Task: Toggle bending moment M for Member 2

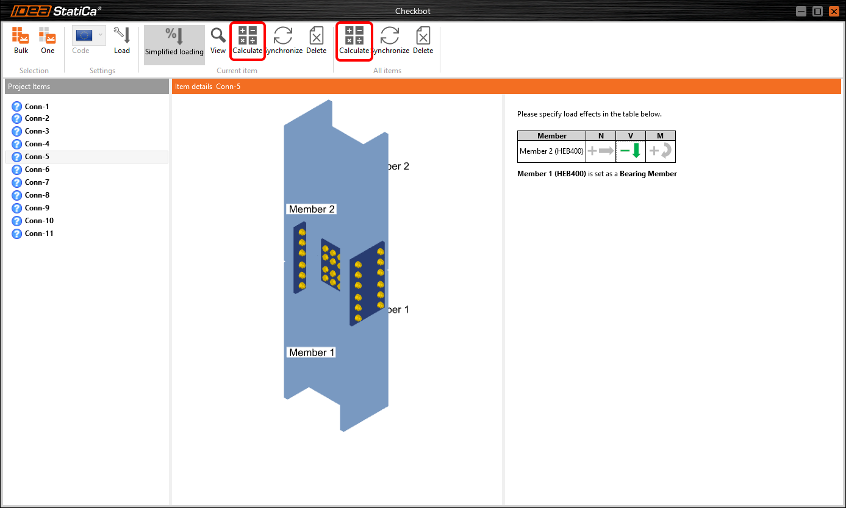Action: pyautogui.click(x=661, y=151)
